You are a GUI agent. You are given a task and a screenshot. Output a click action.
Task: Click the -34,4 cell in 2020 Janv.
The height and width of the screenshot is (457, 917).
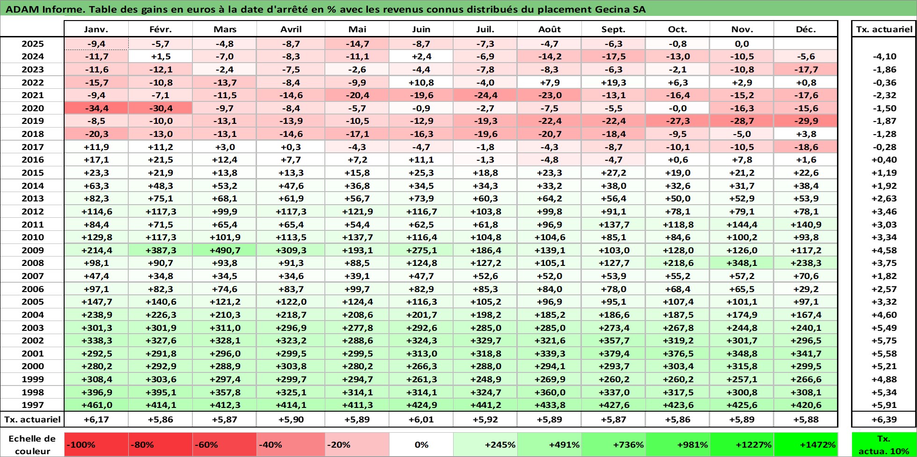tap(96, 108)
